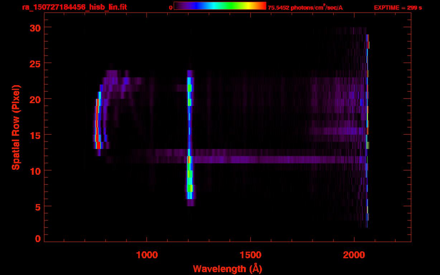Image resolution: width=440 pixels, height=275 pixels.
Task: Click the 15 spatial row tick label
Action: click(35, 135)
